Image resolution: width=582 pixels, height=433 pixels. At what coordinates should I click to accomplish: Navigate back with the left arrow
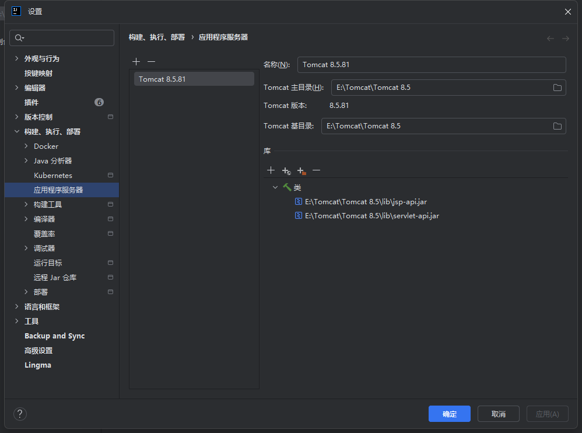pyautogui.click(x=550, y=39)
